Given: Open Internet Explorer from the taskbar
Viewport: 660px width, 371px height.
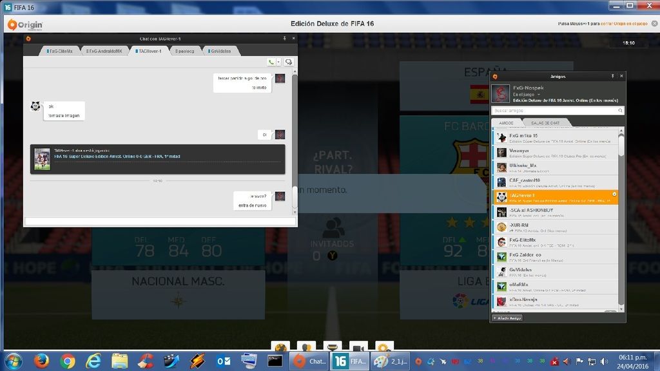Looking at the screenshot, I should click(93, 361).
